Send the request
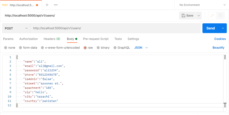This screenshot has width=229, height=115. pyautogui.click(x=211, y=28)
